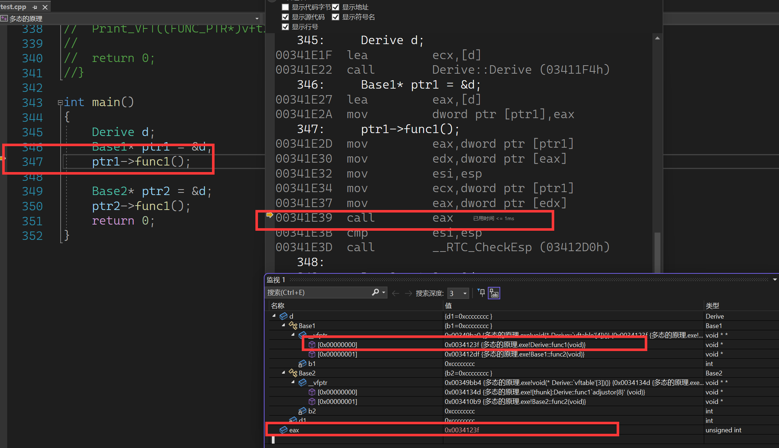Screen dimensions: 779x448
Task: Select the b1 watch row
Action: tap(524, 363)
